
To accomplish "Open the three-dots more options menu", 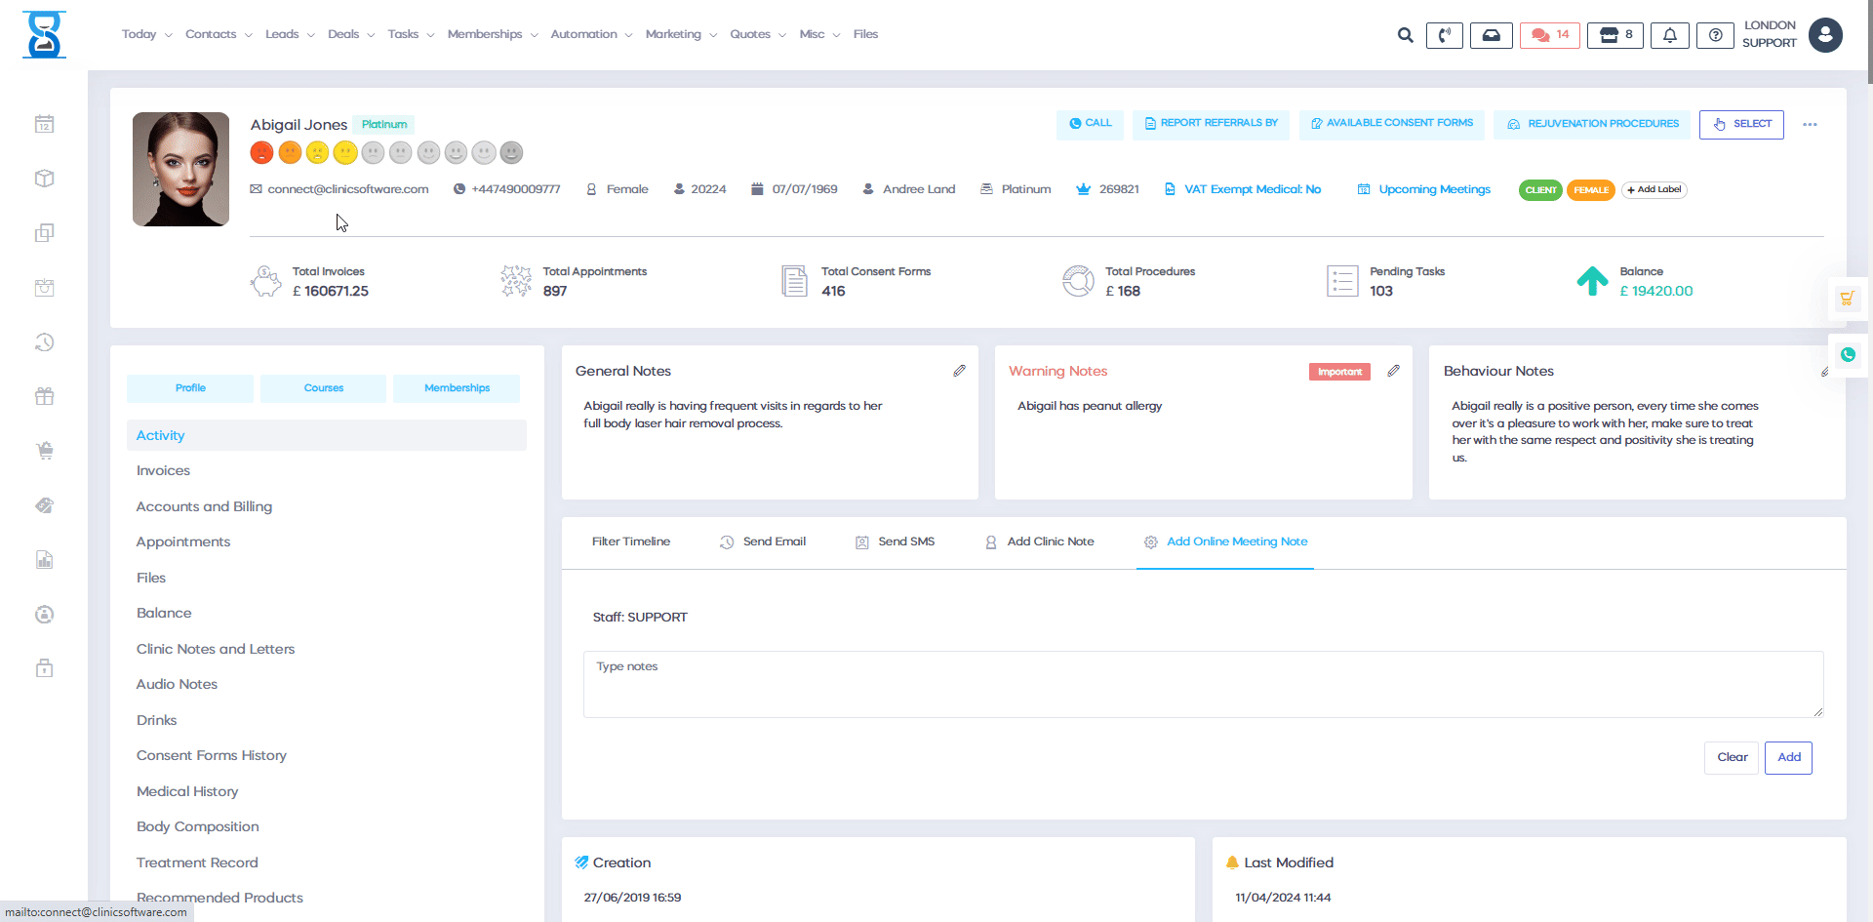I will tap(1810, 125).
